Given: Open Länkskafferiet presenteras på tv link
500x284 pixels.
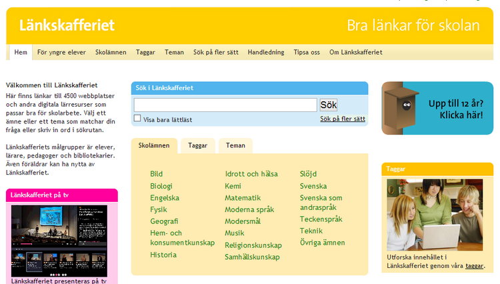Looking at the screenshot, I should [x=59, y=281].
